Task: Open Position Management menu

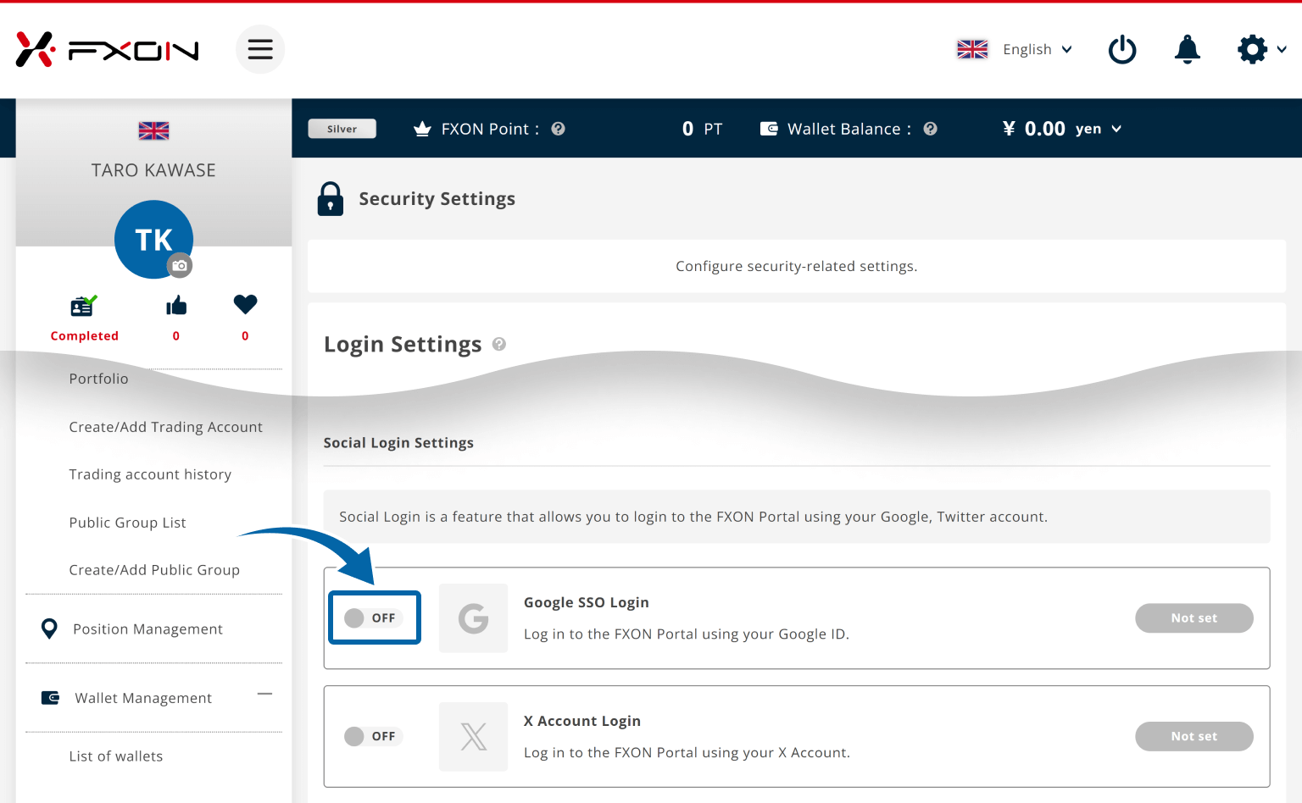Action: click(147, 629)
